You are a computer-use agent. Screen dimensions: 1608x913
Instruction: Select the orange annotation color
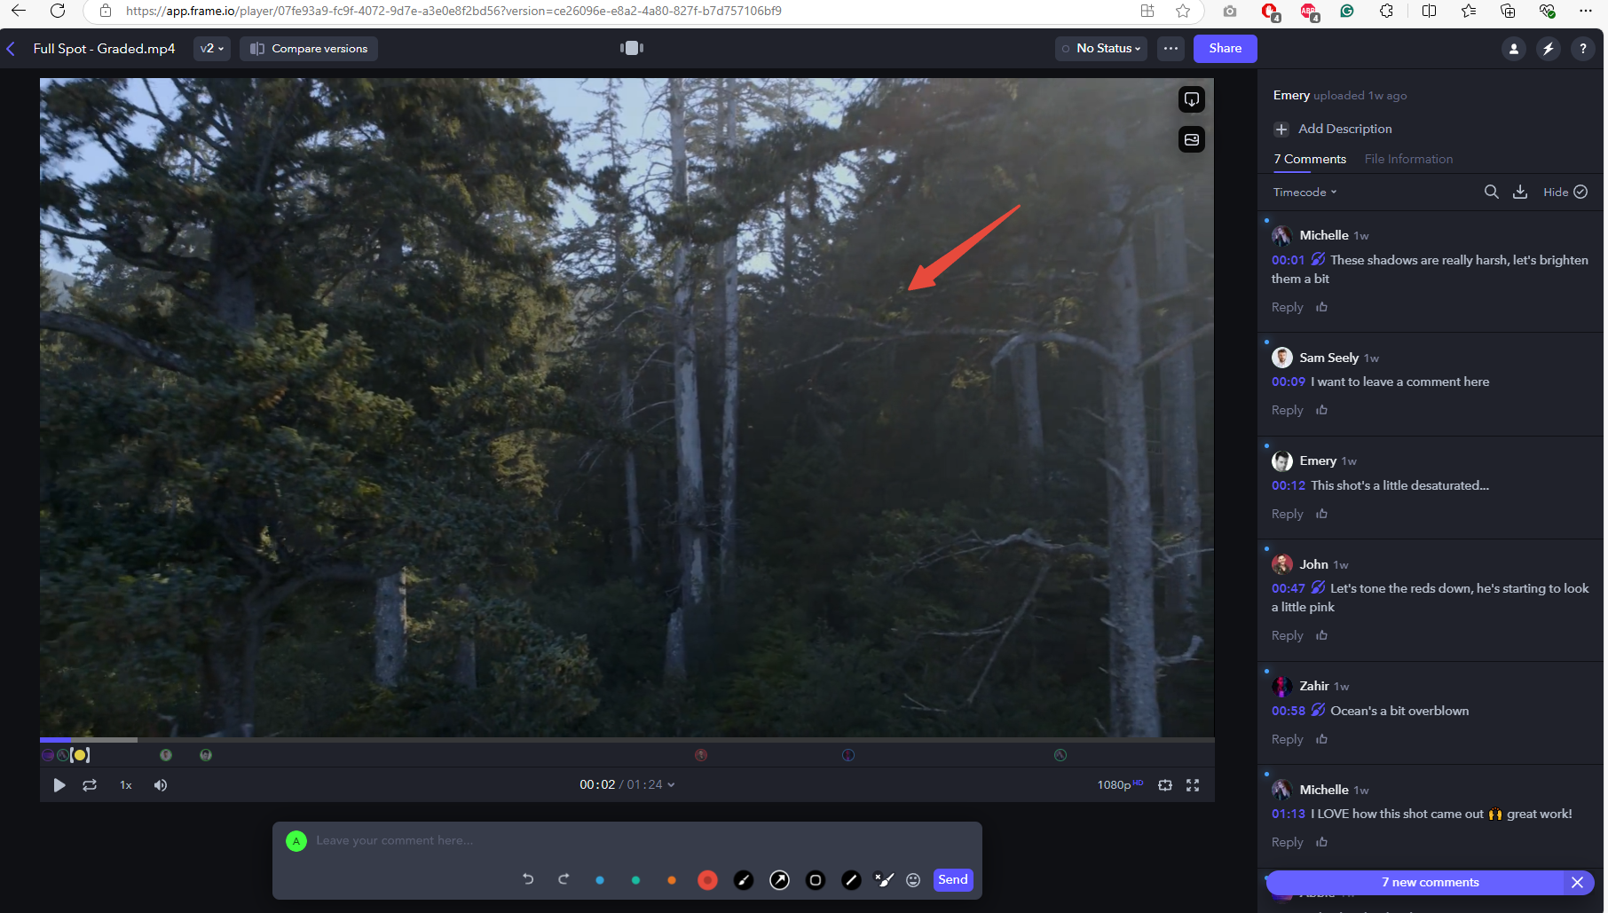672,880
